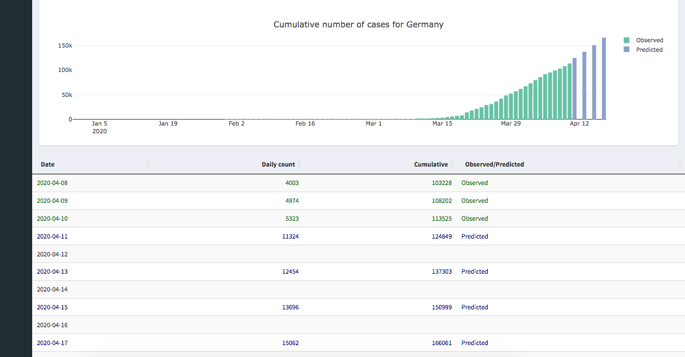Click the 150k y-axis tick label
The image size is (685, 357).
pos(64,46)
